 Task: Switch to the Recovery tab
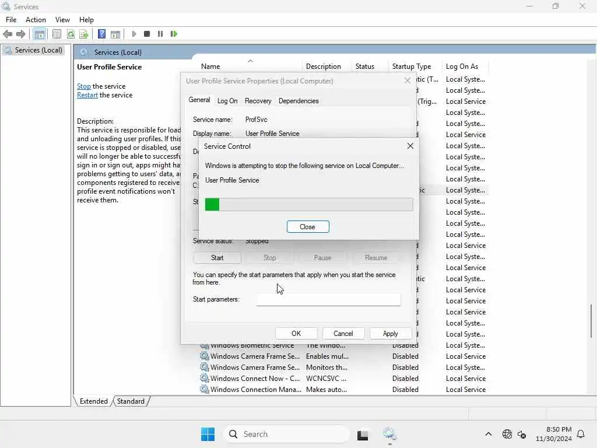(258, 101)
